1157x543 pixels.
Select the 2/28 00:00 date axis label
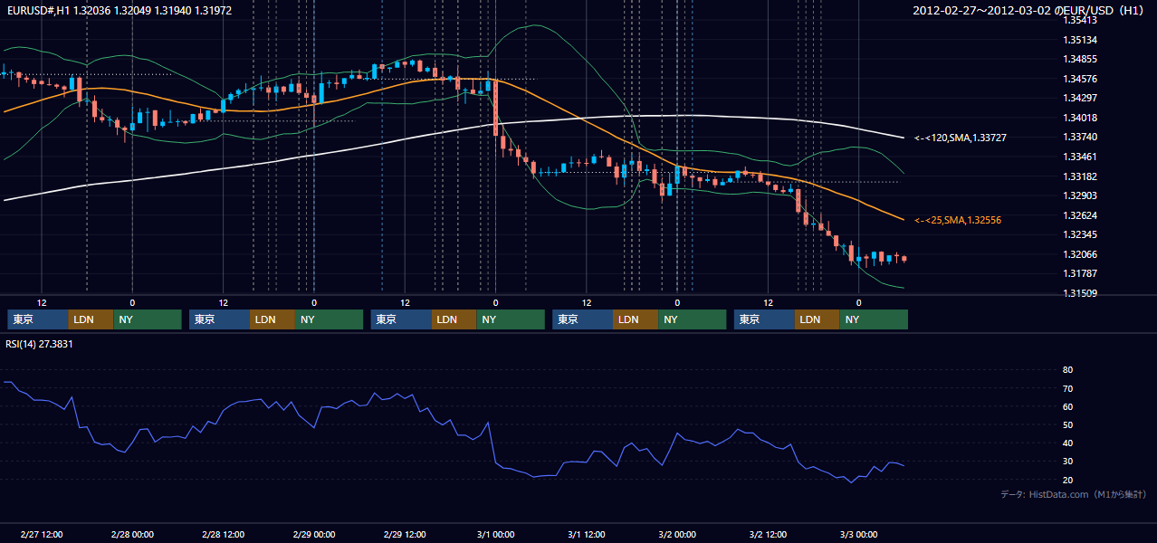pyautogui.click(x=132, y=534)
